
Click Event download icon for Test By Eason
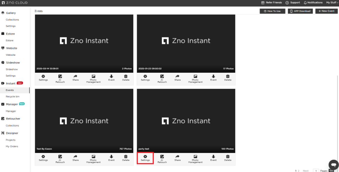pos(111,158)
